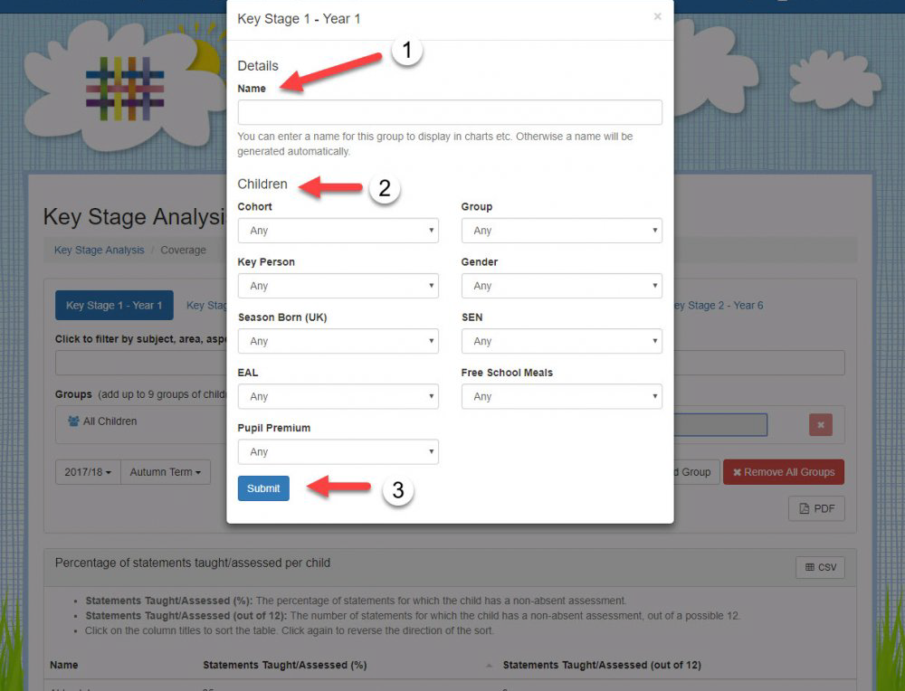Click the Submit button
This screenshot has width=905, height=691.
(263, 488)
